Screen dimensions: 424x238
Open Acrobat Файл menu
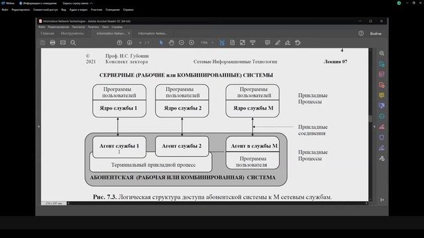click(x=42, y=27)
